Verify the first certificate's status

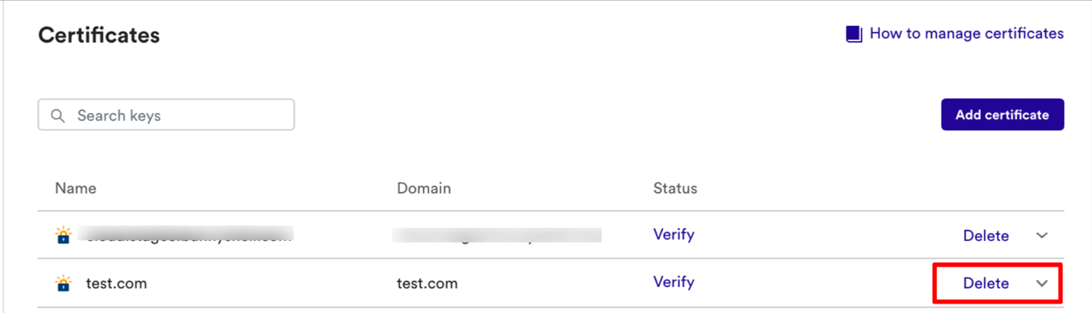pos(674,235)
